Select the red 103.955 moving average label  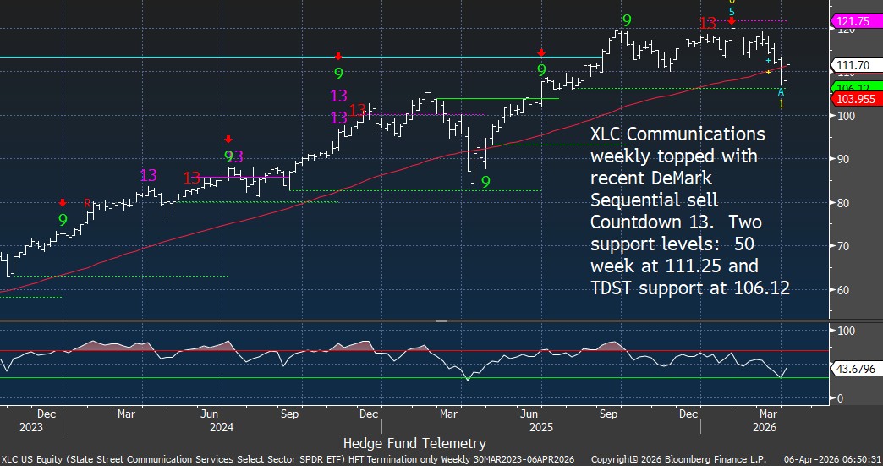point(856,99)
